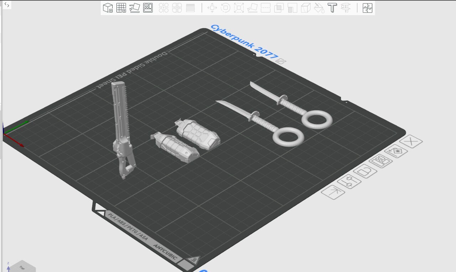
Task: Arrange all objects from the top toolbar
Action: coord(148,8)
